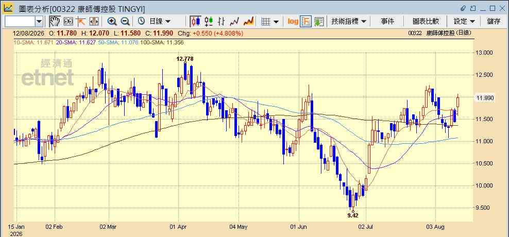509x237 pixels.
Task: Click the 00322 康師傅控股 (日線) chart label
Action: [x=439, y=33]
